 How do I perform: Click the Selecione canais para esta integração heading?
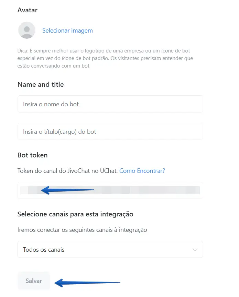click(75, 214)
